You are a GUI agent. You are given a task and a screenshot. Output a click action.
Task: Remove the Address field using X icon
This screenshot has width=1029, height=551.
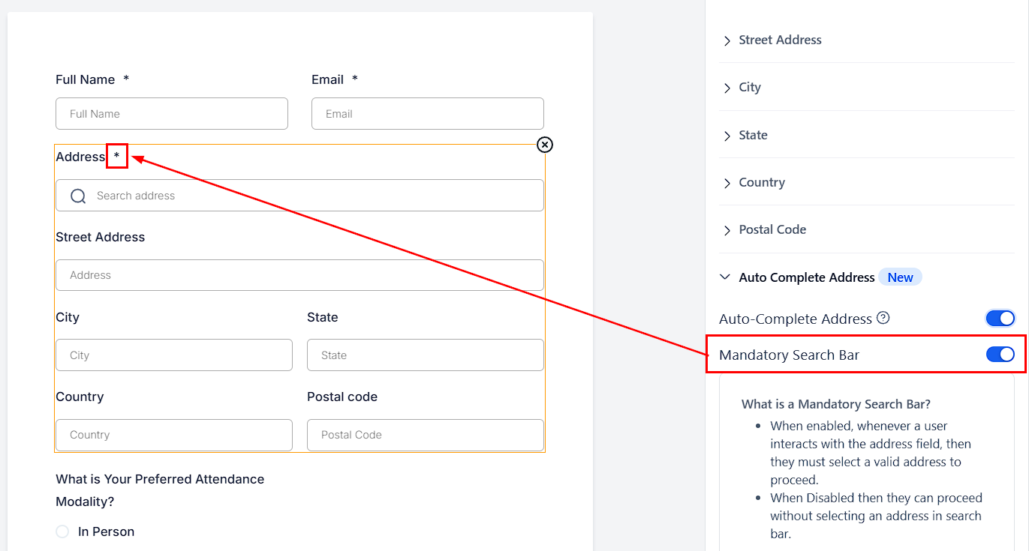click(x=545, y=145)
